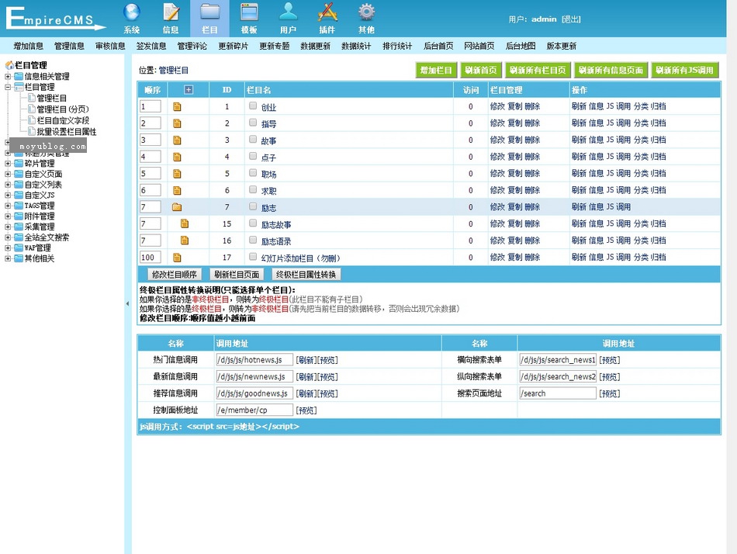
Task: Click the 终极栏目属性转换 button
Action: coord(306,274)
